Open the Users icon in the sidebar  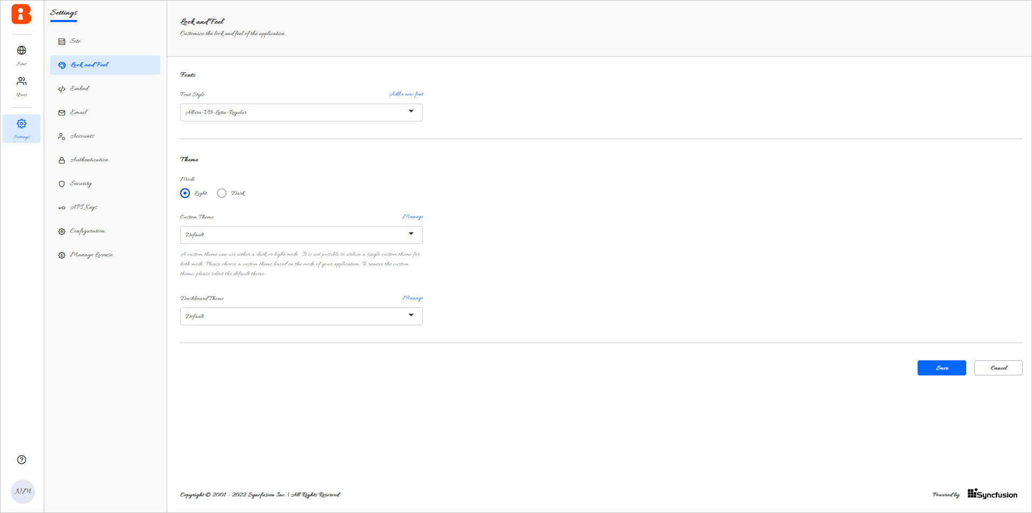pyautogui.click(x=22, y=81)
